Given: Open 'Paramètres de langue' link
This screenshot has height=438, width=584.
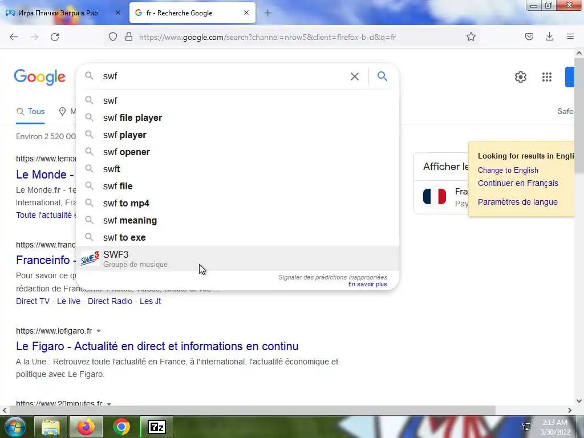Looking at the screenshot, I should point(518,202).
